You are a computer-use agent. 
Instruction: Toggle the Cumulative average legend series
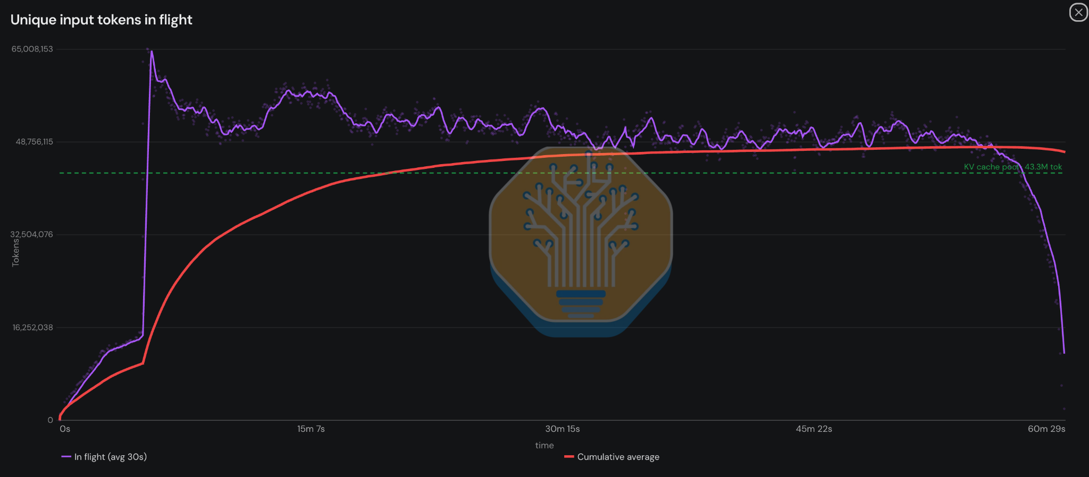(x=611, y=457)
